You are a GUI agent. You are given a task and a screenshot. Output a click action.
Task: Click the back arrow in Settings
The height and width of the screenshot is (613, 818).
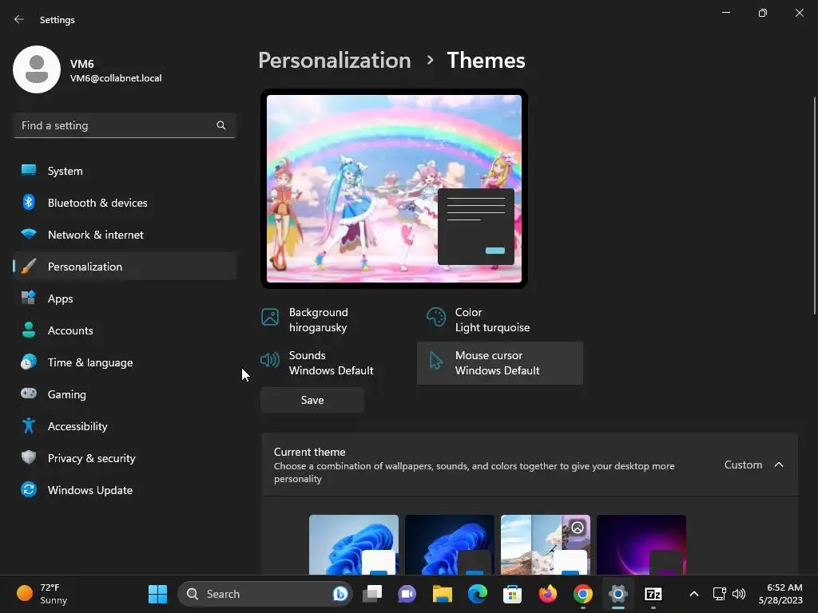coord(19,19)
